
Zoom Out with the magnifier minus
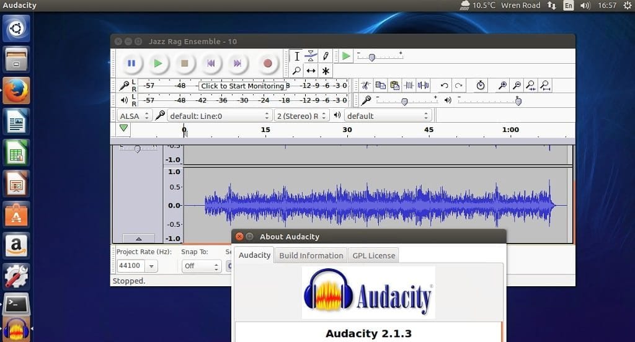(x=517, y=85)
